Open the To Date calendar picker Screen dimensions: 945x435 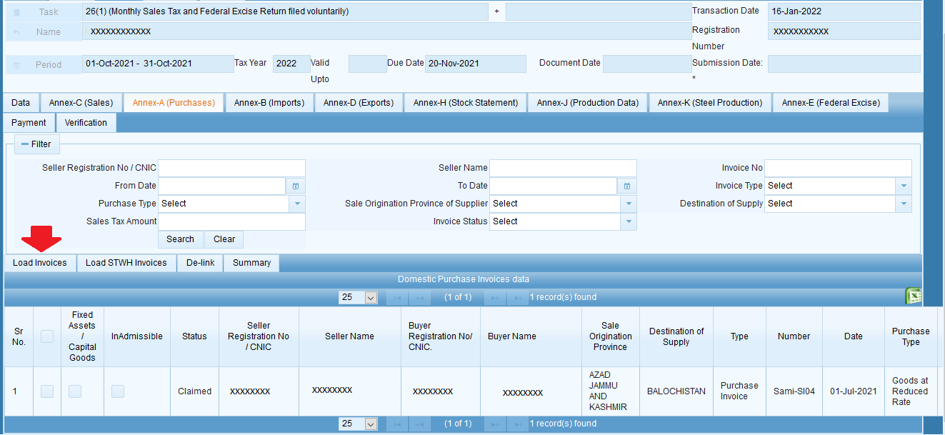pyautogui.click(x=627, y=186)
